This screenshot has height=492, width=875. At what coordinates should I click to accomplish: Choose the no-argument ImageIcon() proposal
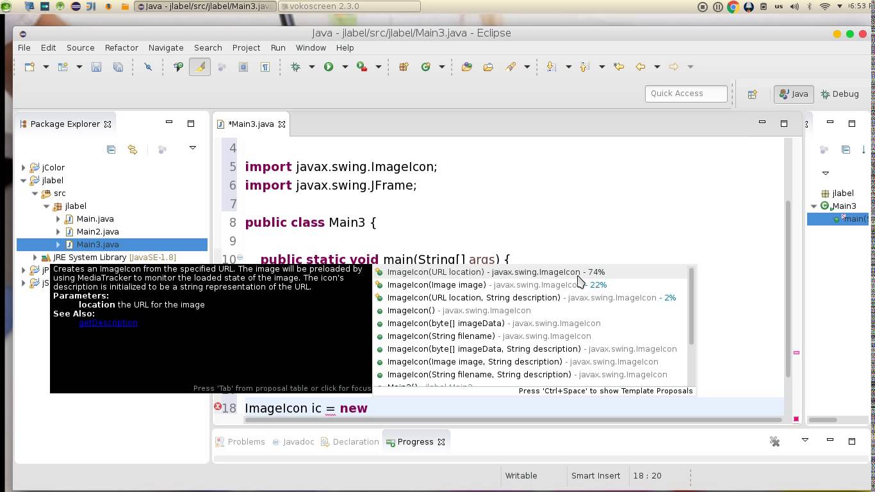(x=532, y=311)
